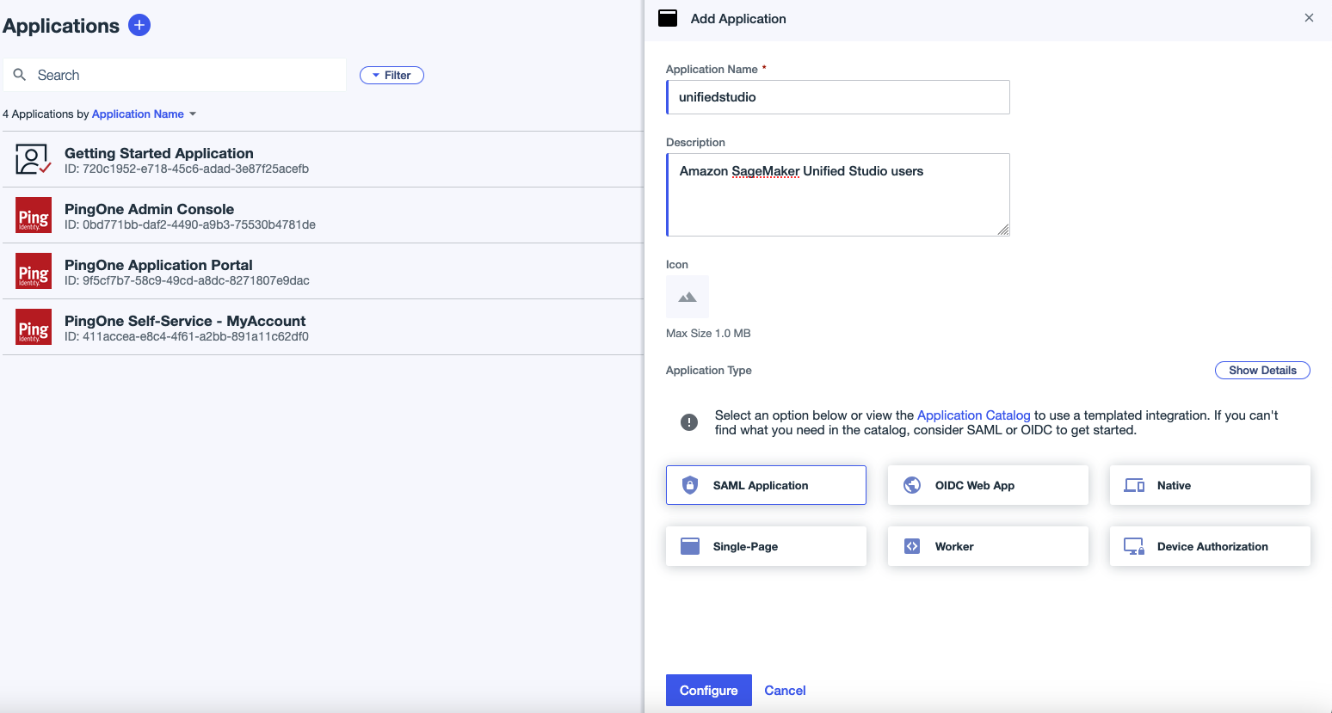The width and height of the screenshot is (1332, 713).
Task: Open the Application Name sort dropdown
Action: 145,114
